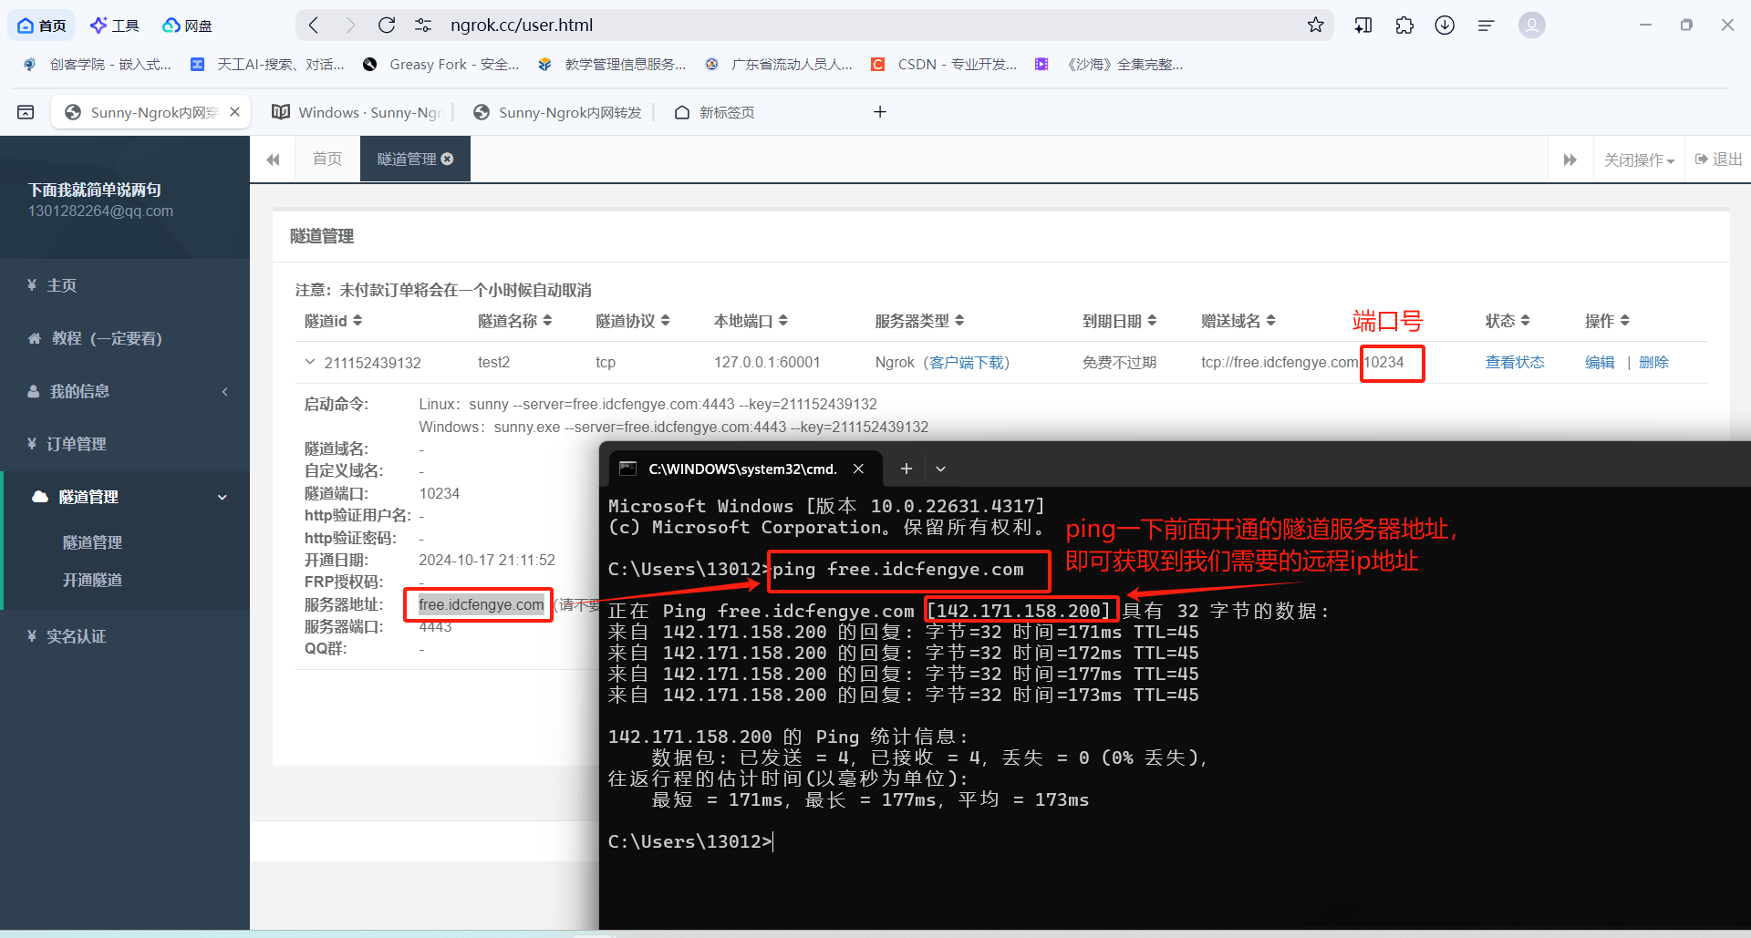Click 客户端下载 link

pos(966,363)
